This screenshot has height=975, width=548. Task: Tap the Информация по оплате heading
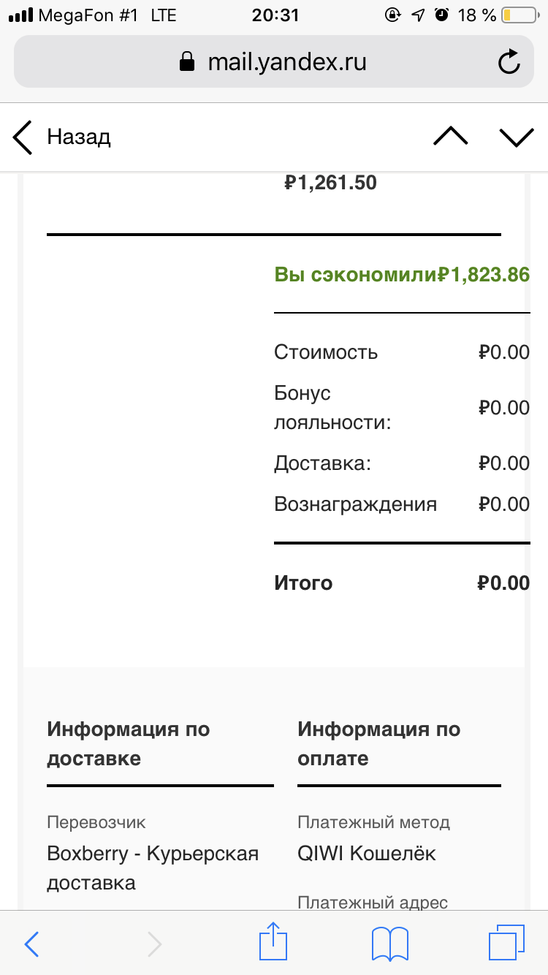point(378,743)
